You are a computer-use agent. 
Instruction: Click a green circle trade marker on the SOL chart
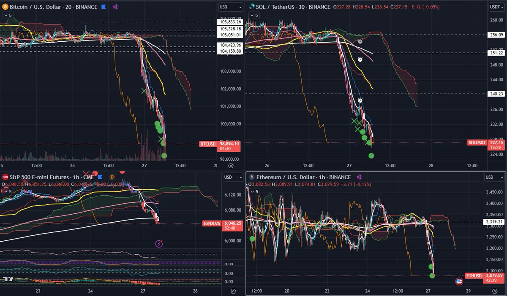tap(371, 156)
